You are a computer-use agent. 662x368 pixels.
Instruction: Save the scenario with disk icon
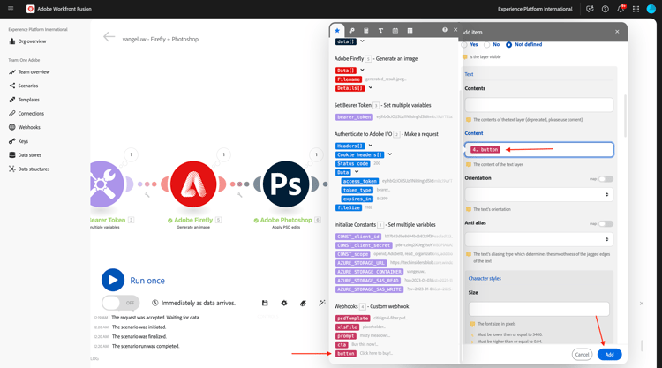point(265,303)
